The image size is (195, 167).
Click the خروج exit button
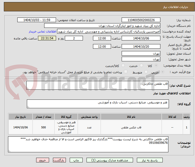click(43, 160)
